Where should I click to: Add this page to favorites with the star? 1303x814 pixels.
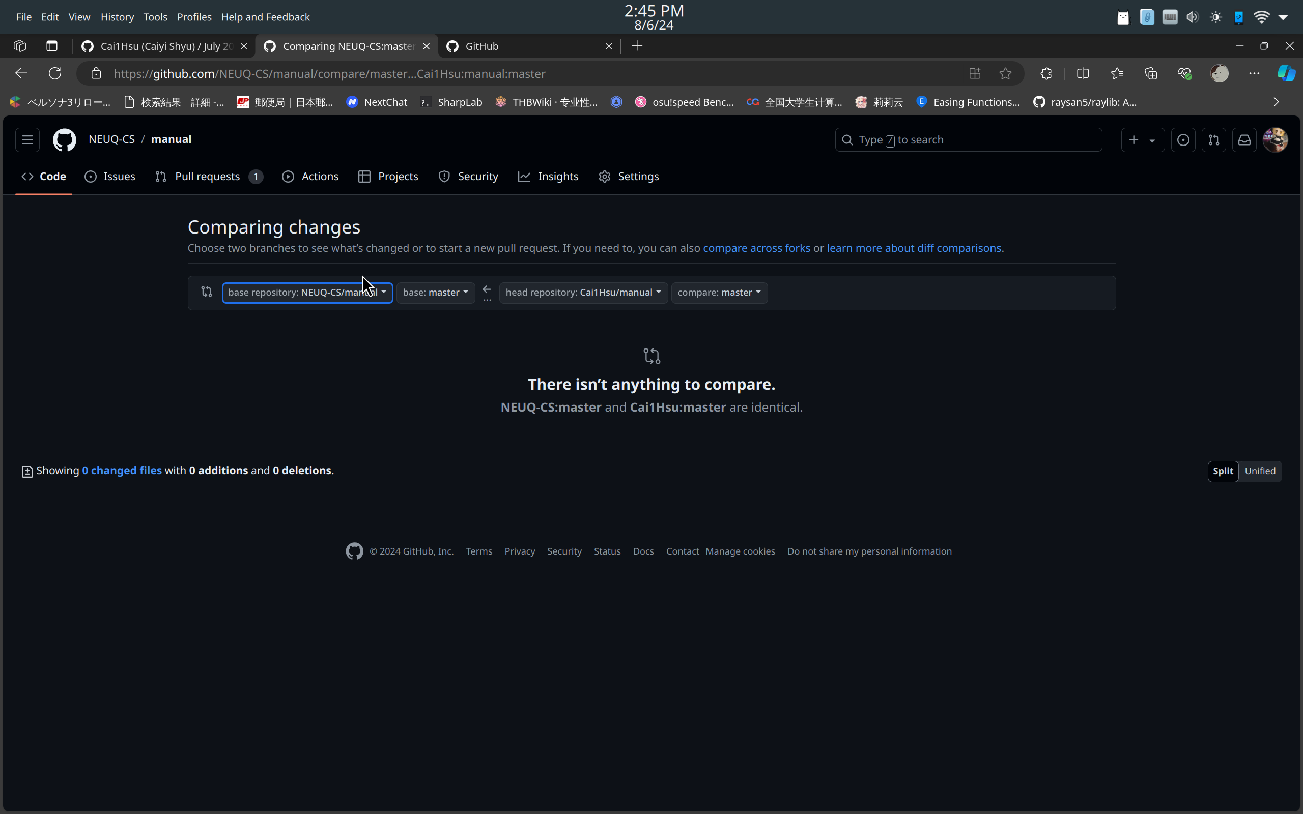click(x=1005, y=73)
